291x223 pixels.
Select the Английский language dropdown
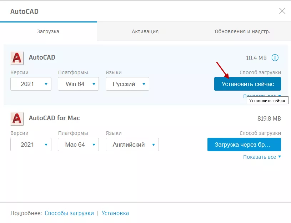pyautogui.click(x=132, y=145)
